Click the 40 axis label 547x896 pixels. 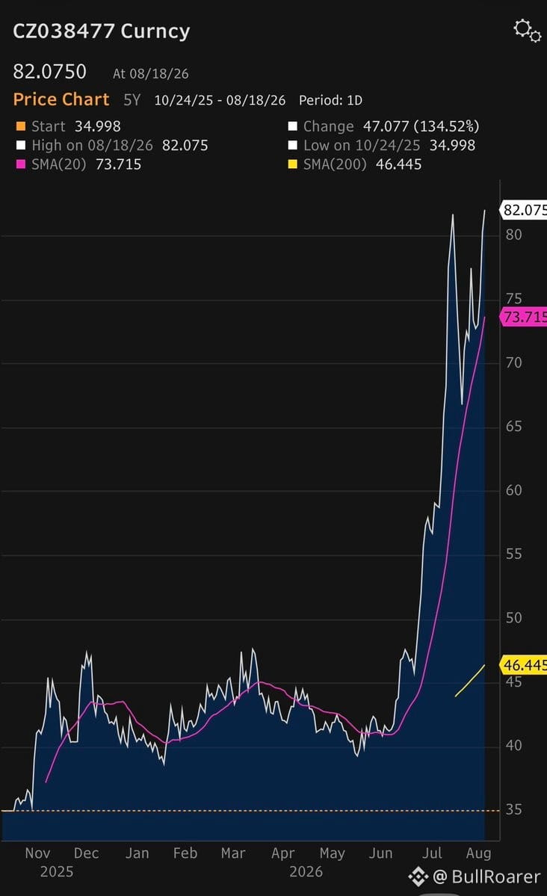pyautogui.click(x=514, y=745)
